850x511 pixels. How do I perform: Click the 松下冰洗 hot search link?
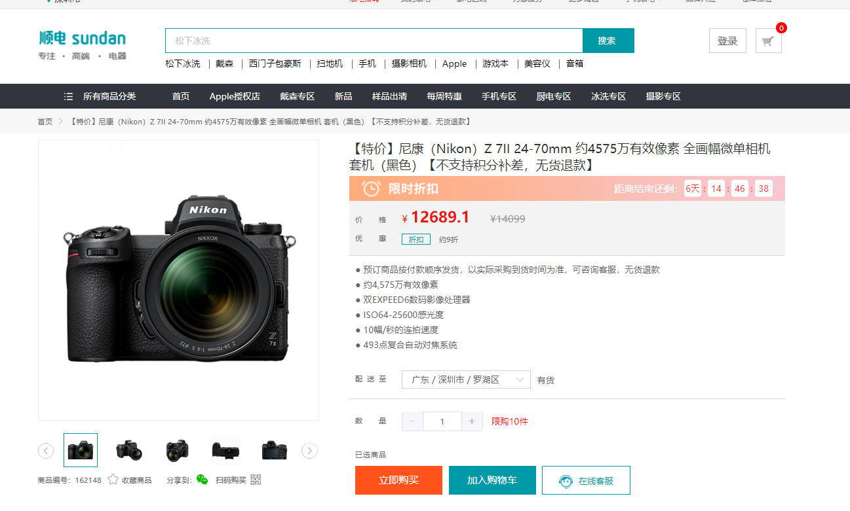(x=183, y=63)
